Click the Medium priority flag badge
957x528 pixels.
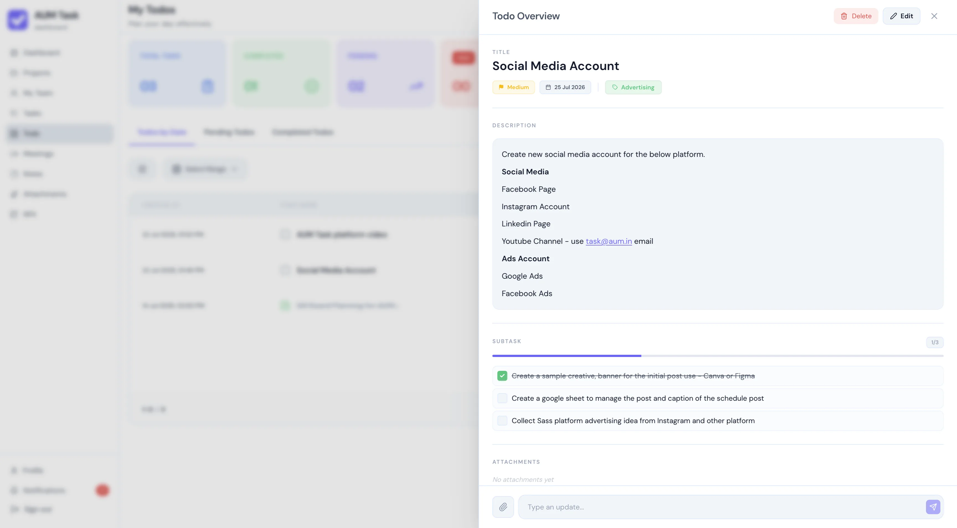click(x=513, y=87)
